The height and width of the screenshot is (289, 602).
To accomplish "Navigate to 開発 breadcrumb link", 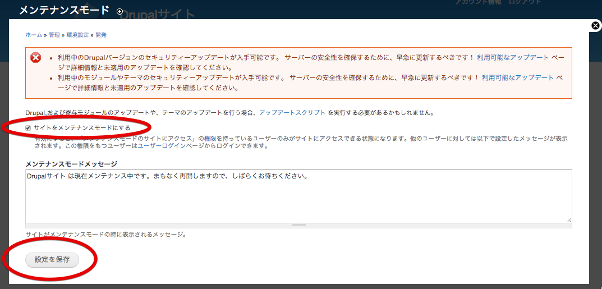I will click(x=101, y=35).
